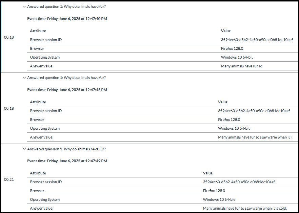
Task: Collapse the answered question event at 00:18
Action: [24, 78]
